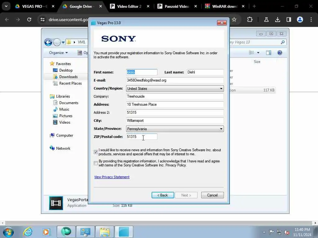Switch to the WinRAR download browser tab

coord(224,6)
